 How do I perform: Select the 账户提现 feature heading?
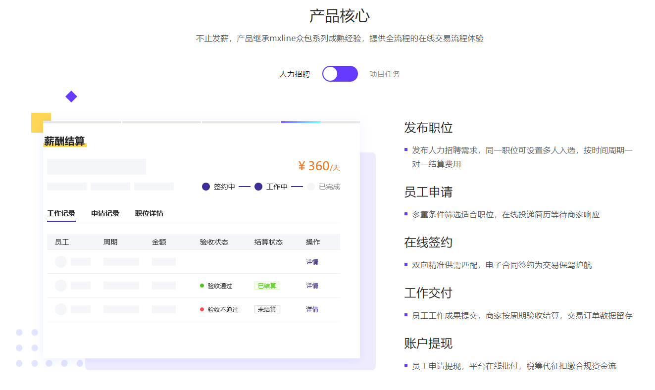pyautogui.click(x=428, y=343)
